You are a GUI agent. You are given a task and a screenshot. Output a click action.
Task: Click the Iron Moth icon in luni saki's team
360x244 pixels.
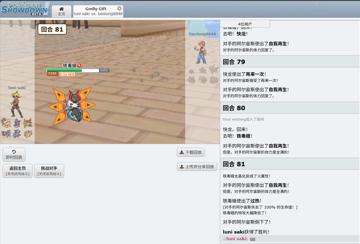pyautogui.click(x=28, y=123)
